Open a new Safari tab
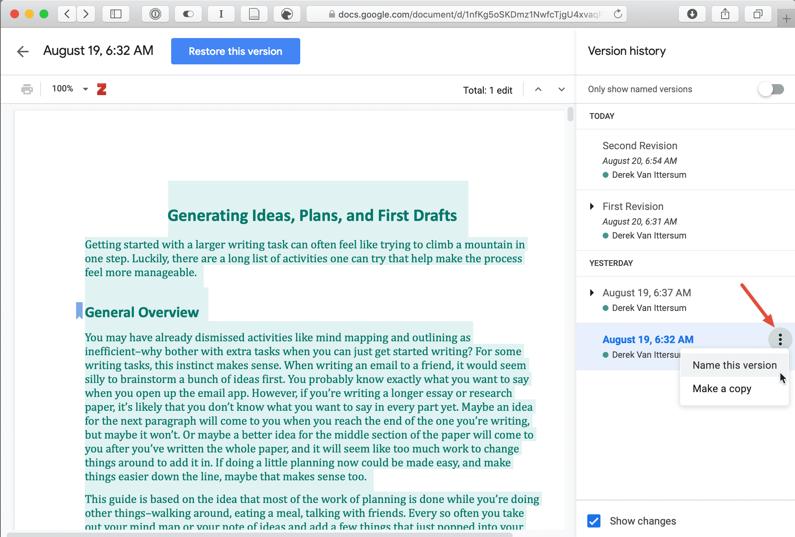The height and width of the screenshot is (537, 795). [x=786, y=19]
